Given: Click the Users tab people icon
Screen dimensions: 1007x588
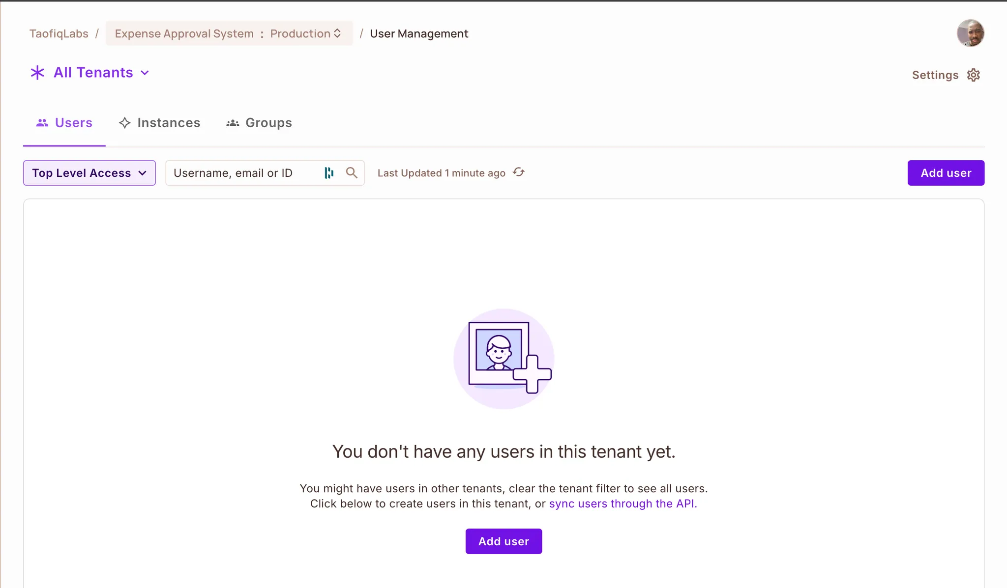Looking at the screenshot, I should point(42,123).
